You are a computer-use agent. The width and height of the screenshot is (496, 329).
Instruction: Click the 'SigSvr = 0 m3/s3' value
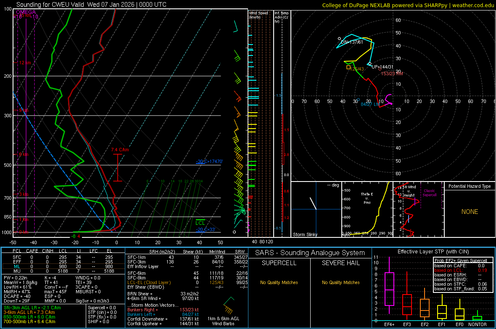coord(92,301)
